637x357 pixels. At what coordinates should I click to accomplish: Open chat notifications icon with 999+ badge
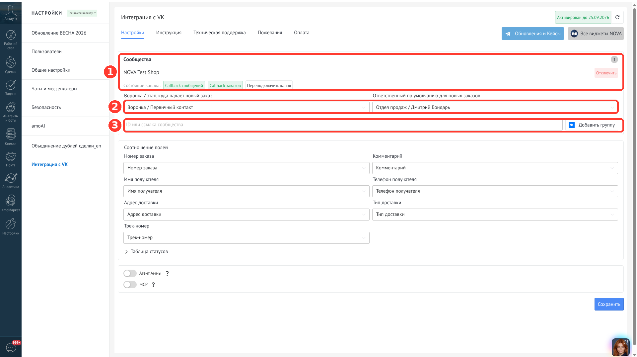coord(11,347)
